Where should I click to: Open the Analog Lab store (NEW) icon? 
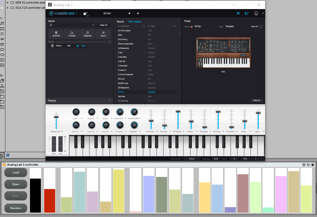[x=85, y=13]
